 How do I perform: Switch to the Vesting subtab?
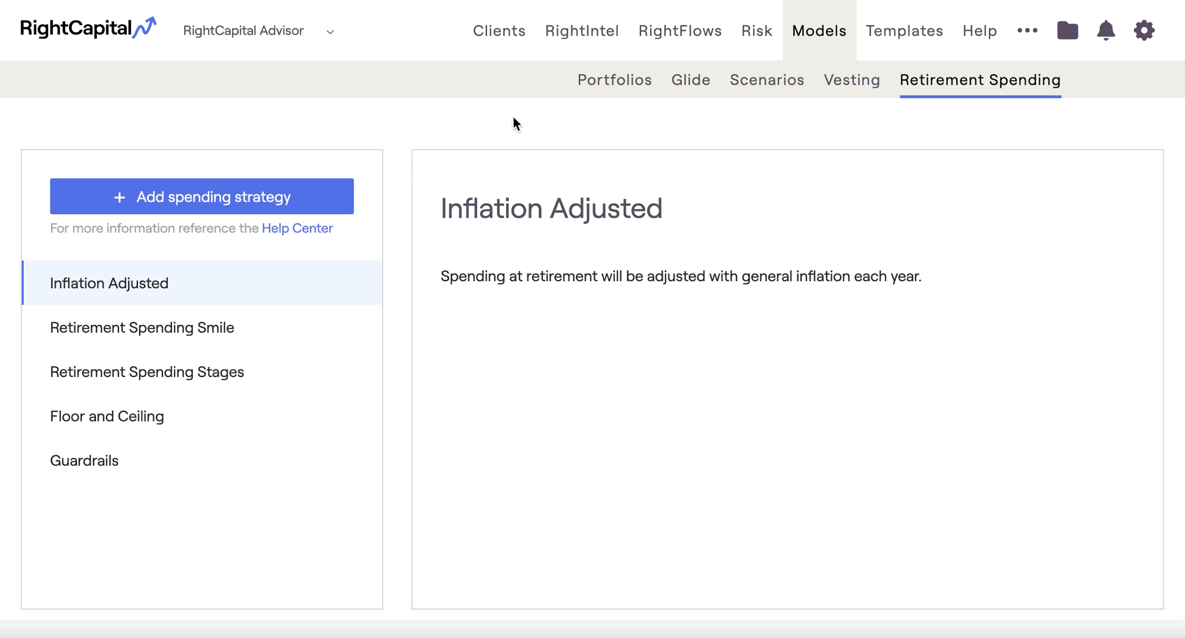[x=852, y=80]
